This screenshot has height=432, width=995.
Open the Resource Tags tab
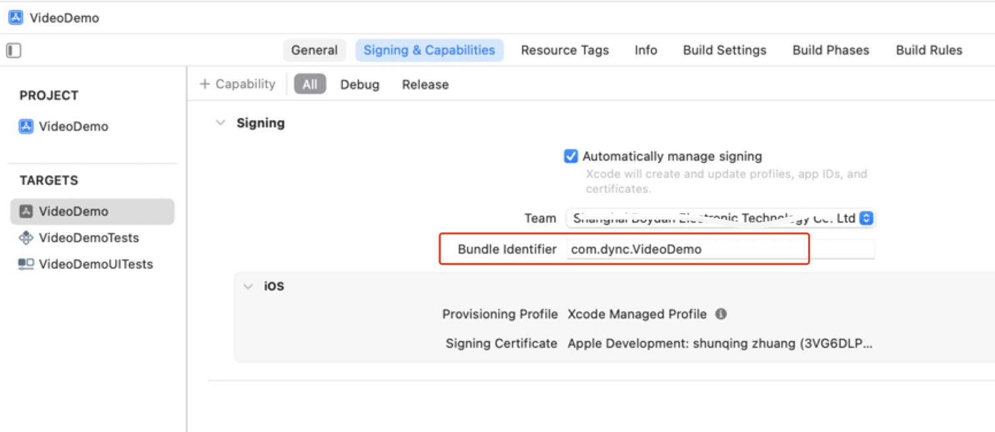coord(565,50)
